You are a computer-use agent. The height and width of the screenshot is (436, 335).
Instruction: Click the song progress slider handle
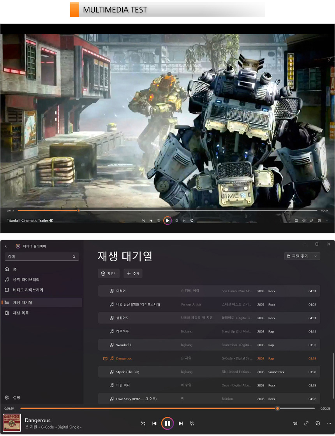pos(277,408)
